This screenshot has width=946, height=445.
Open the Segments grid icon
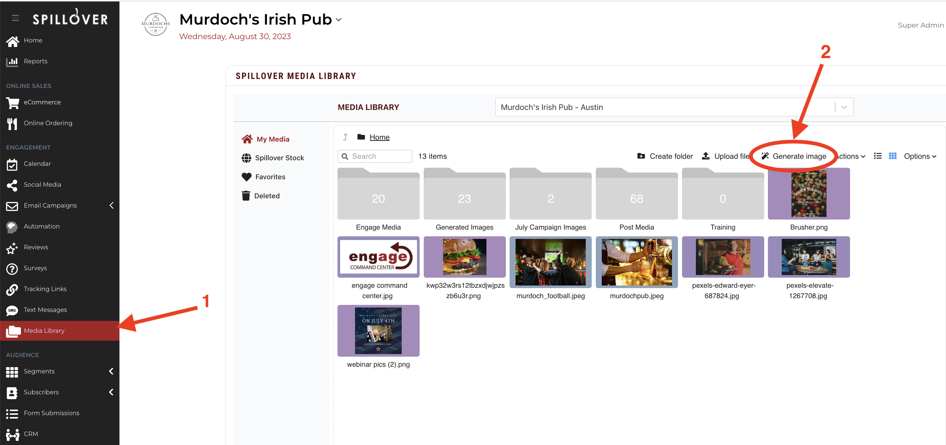click(12, 372)
